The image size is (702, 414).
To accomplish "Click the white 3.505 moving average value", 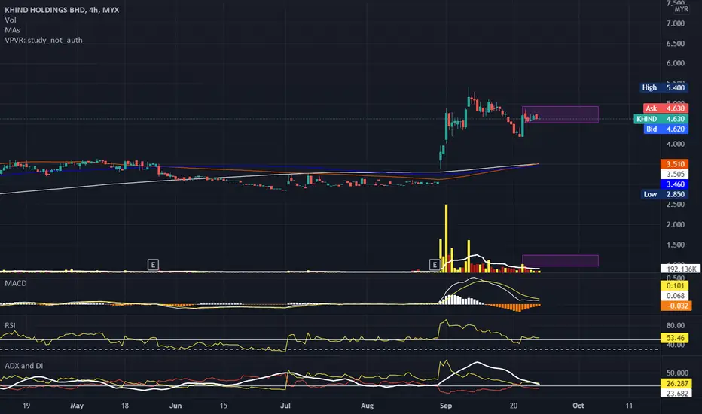I will (675, 174).
